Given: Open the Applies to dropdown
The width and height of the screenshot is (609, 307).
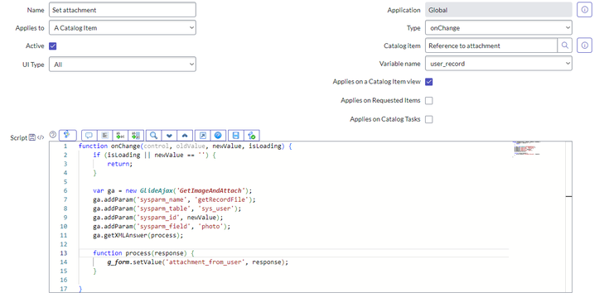Looking at the screenshot, I should coord(123,28).
